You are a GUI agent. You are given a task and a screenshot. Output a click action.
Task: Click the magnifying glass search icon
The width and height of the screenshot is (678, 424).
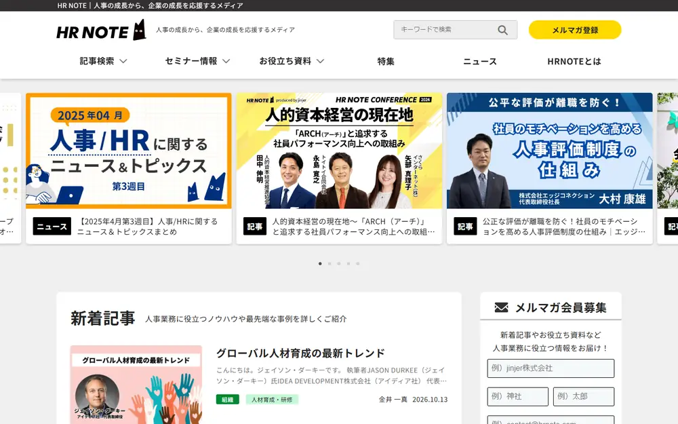(x=502, y=30)
